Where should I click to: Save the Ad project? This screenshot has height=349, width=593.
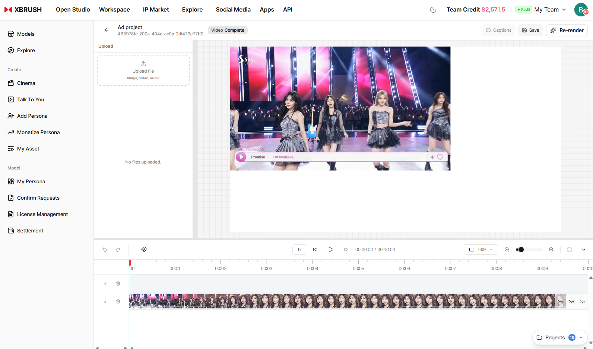pos(530,30)
